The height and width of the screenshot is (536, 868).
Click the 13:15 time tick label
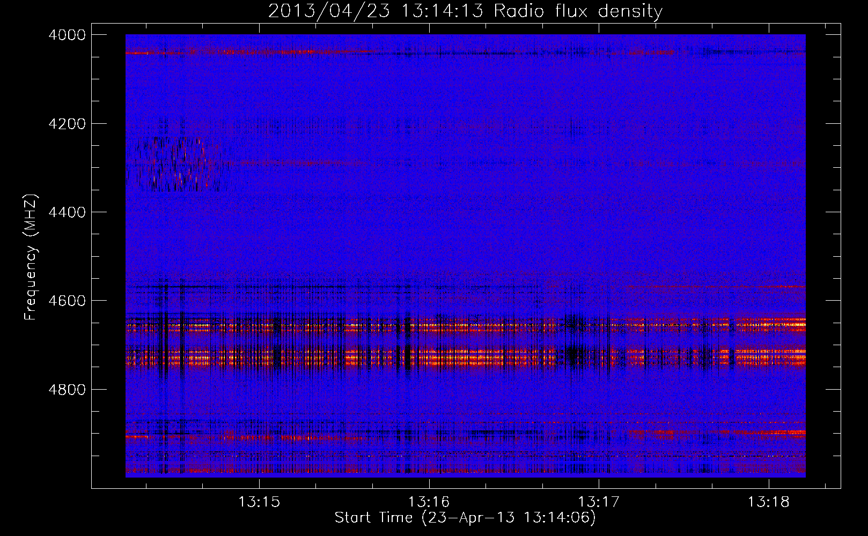click(259, 502)
